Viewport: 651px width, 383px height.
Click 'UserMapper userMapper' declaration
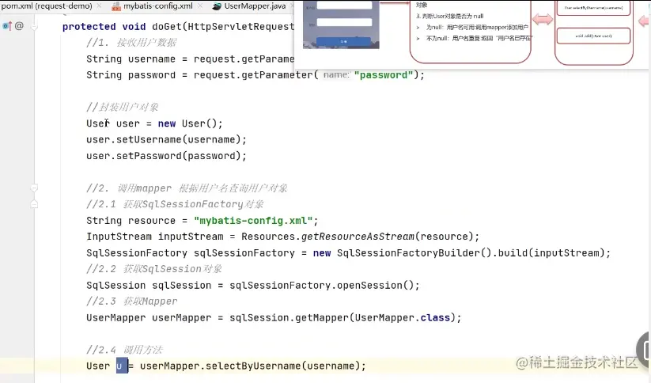[x=149, y=318]
